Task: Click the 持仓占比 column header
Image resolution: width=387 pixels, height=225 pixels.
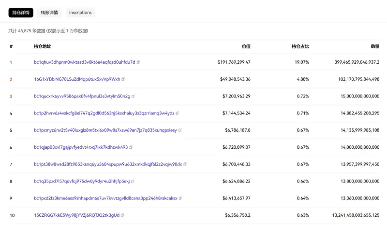Action: (x=300, y=46)
